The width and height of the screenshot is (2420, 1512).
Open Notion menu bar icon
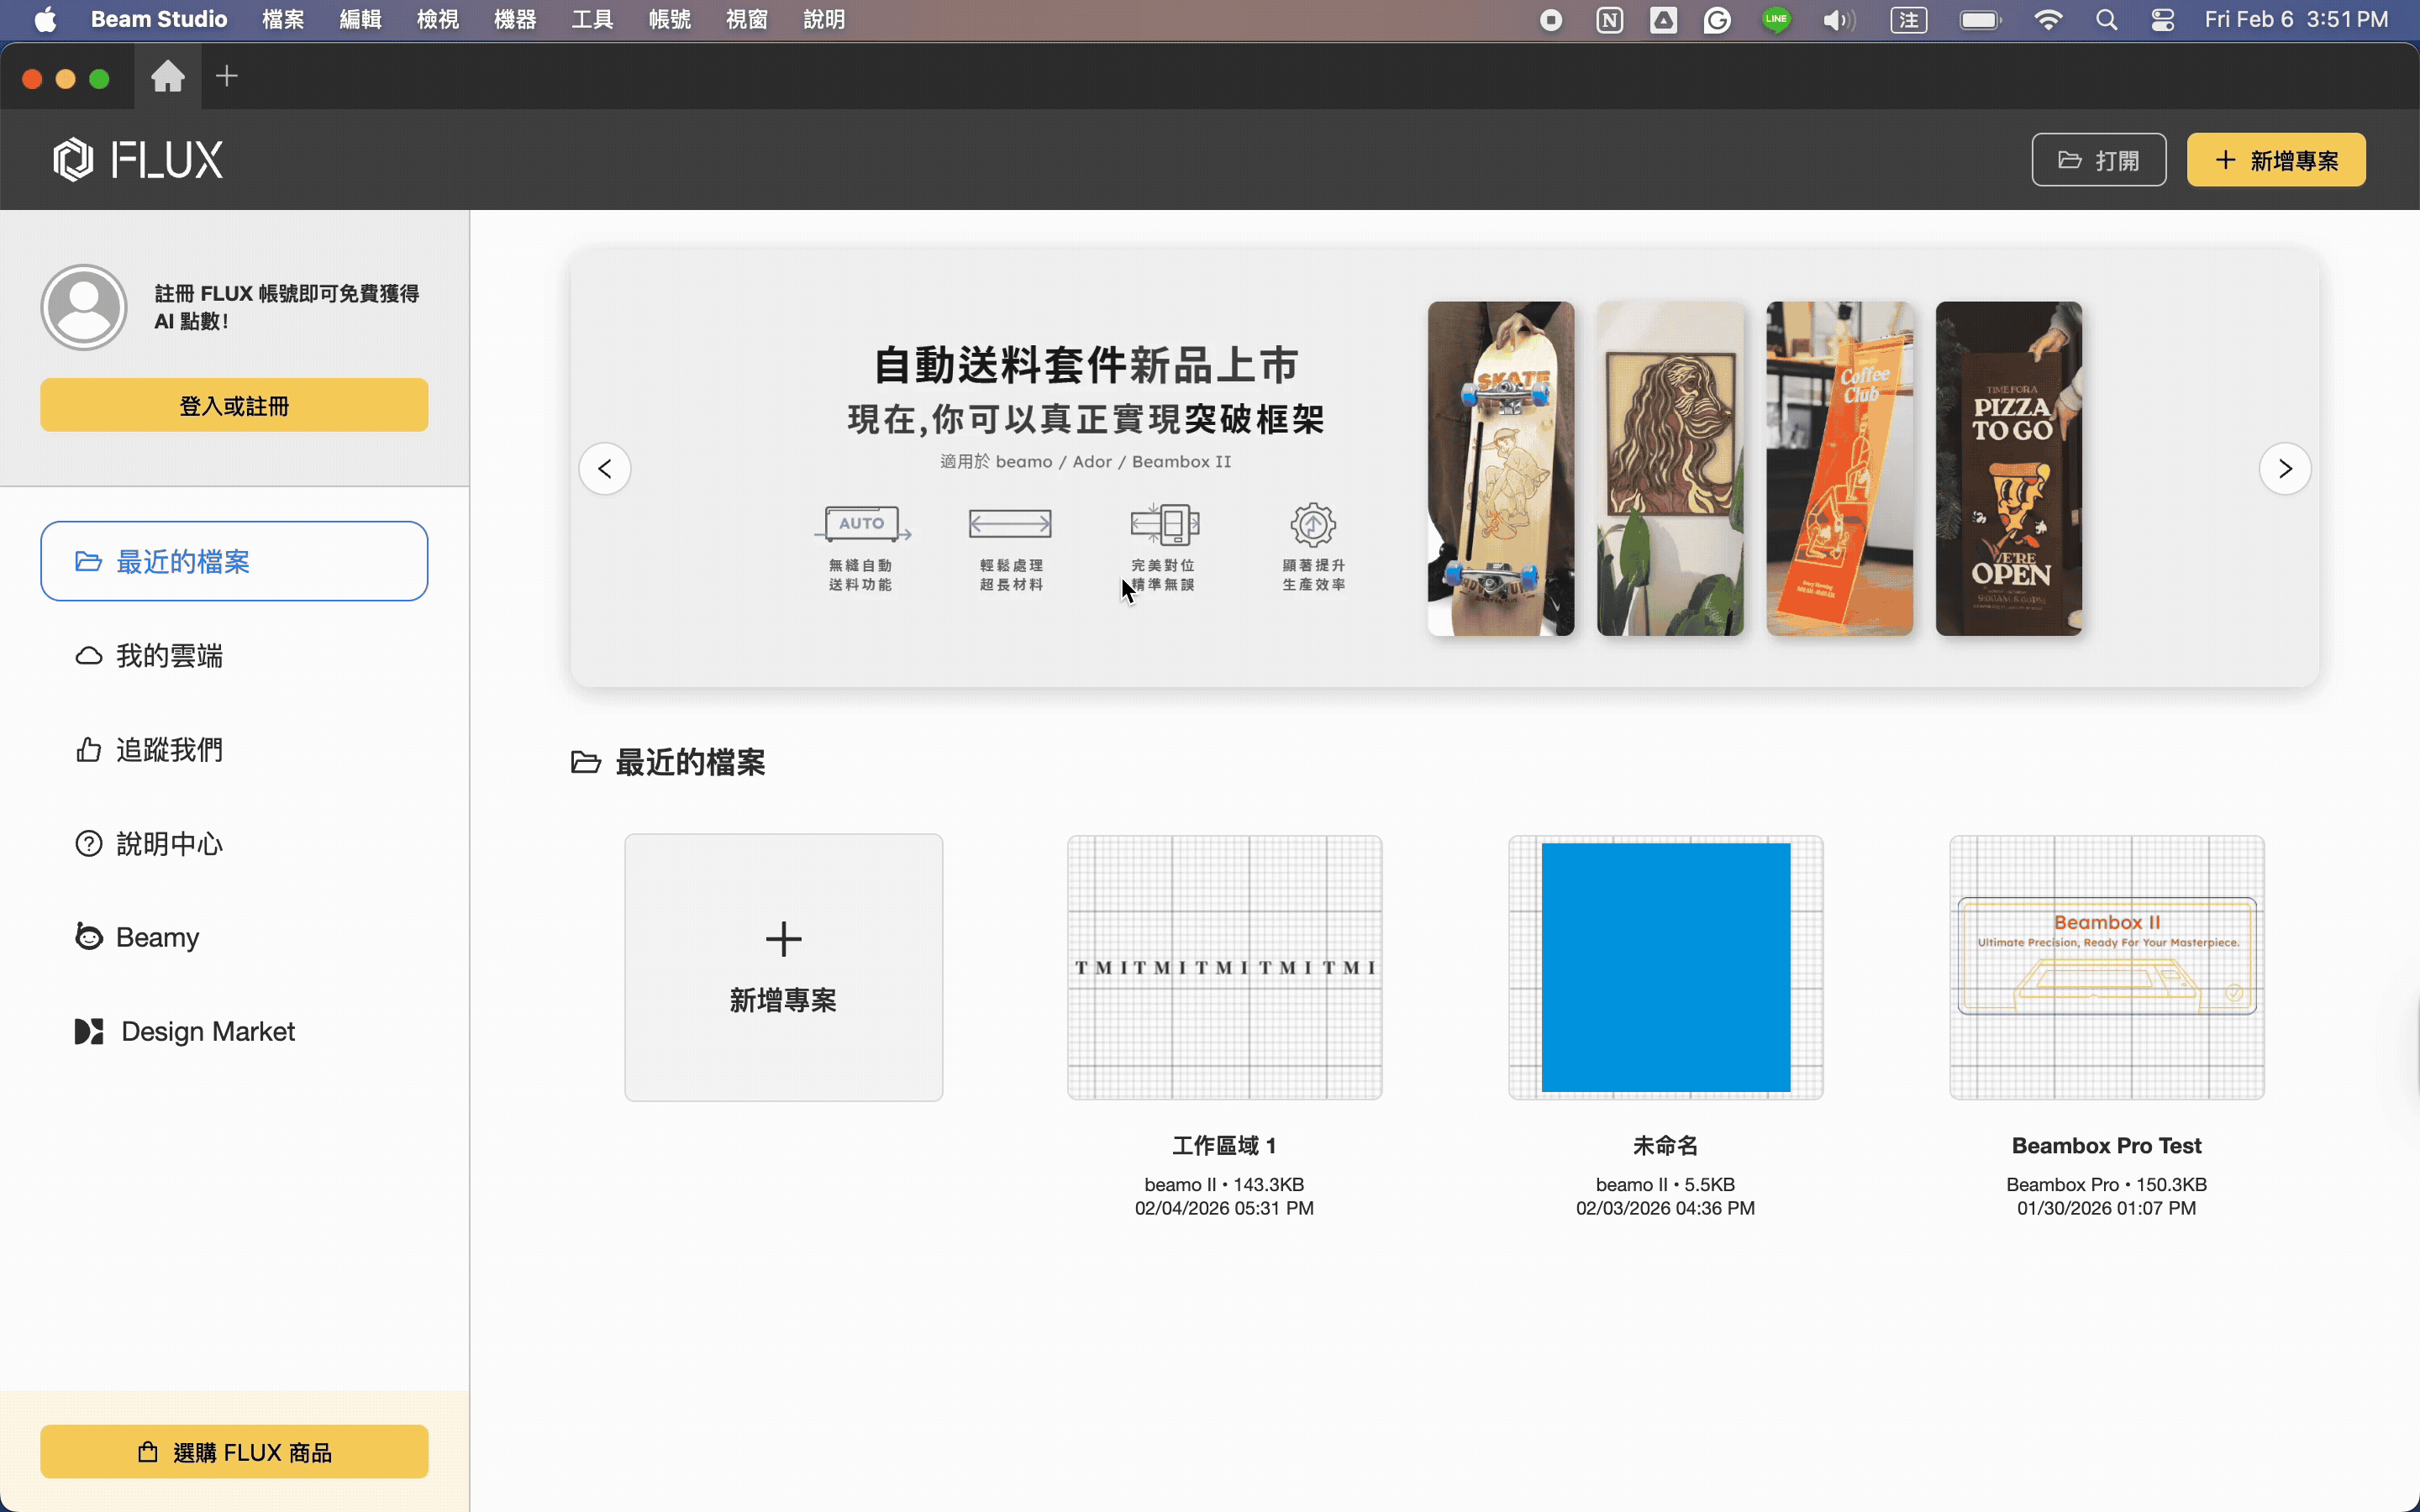tap(1610, 20)
